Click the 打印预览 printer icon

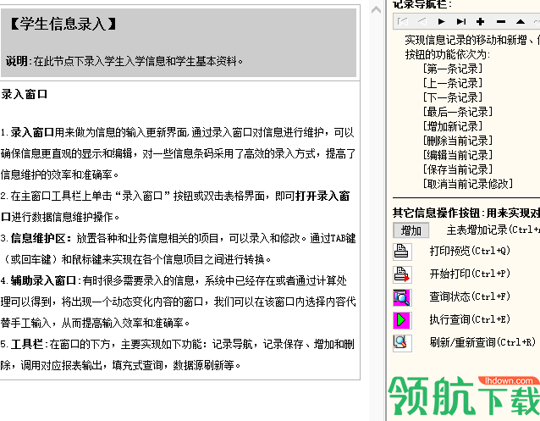click(x=401, y=252)
